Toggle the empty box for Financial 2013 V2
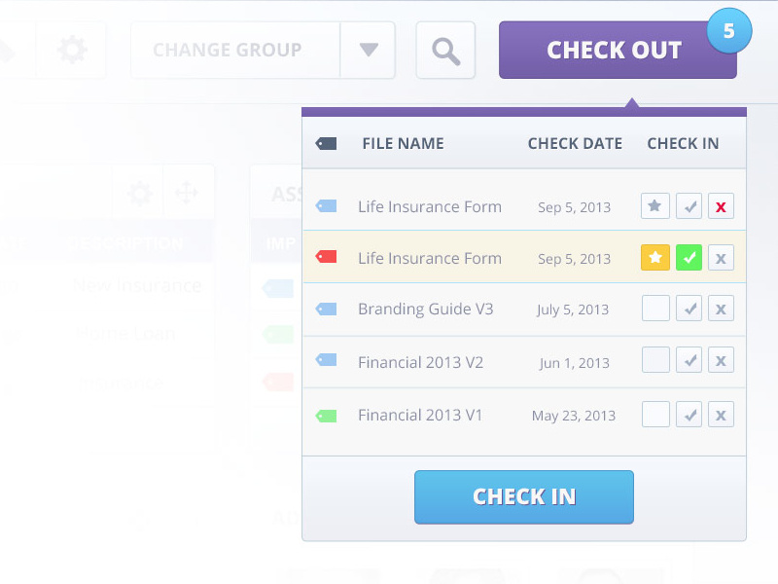Screen dimensions: 778x584 coord(655,361)
